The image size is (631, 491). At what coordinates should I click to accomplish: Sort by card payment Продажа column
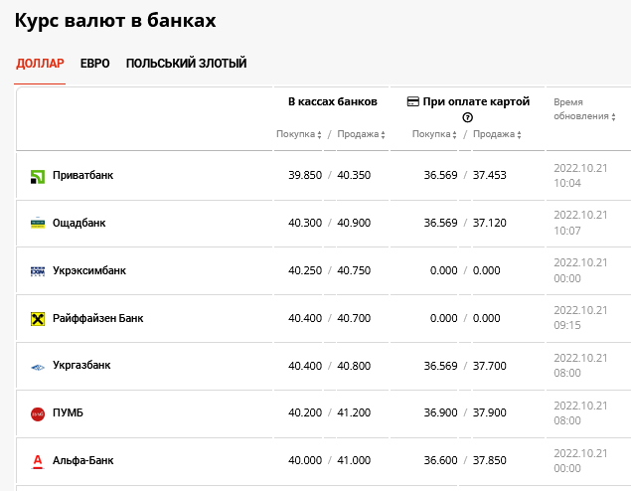(495, 134)
